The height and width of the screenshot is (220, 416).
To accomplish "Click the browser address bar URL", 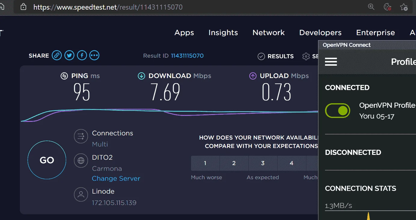I will tap(108, 7).
